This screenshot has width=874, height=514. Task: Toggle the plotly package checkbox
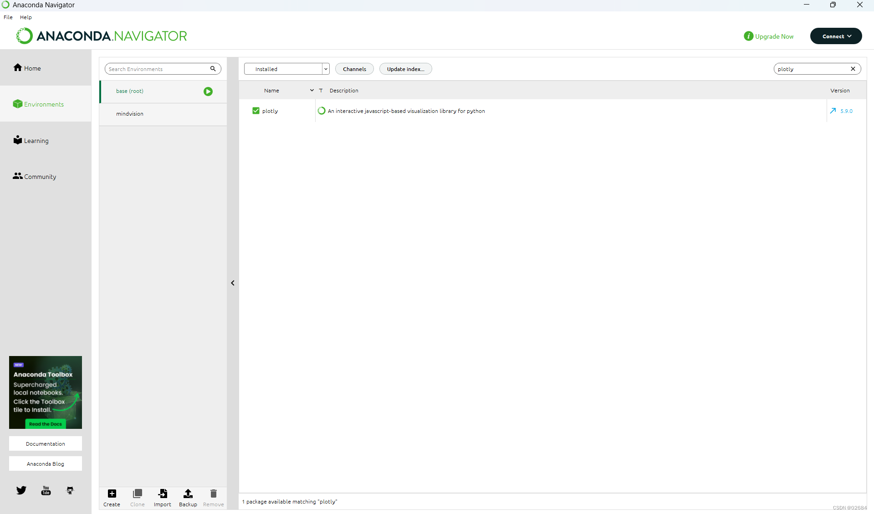(x=256, y=111)
